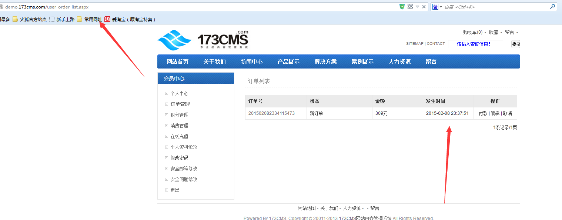Image resolution: width=562 pixels, height=220 pixels.
Task: Open 留言 in footer links
Action: 375,208
